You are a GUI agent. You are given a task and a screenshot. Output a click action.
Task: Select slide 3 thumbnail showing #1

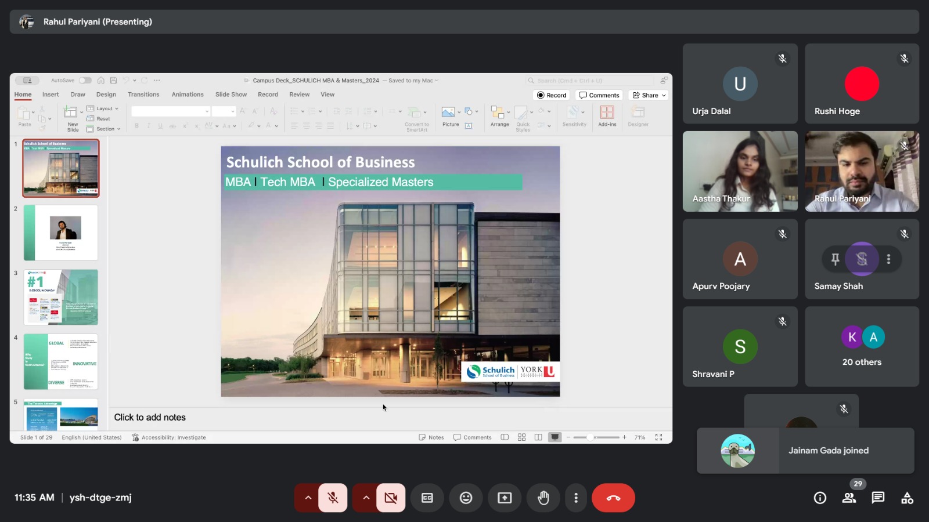60,297
